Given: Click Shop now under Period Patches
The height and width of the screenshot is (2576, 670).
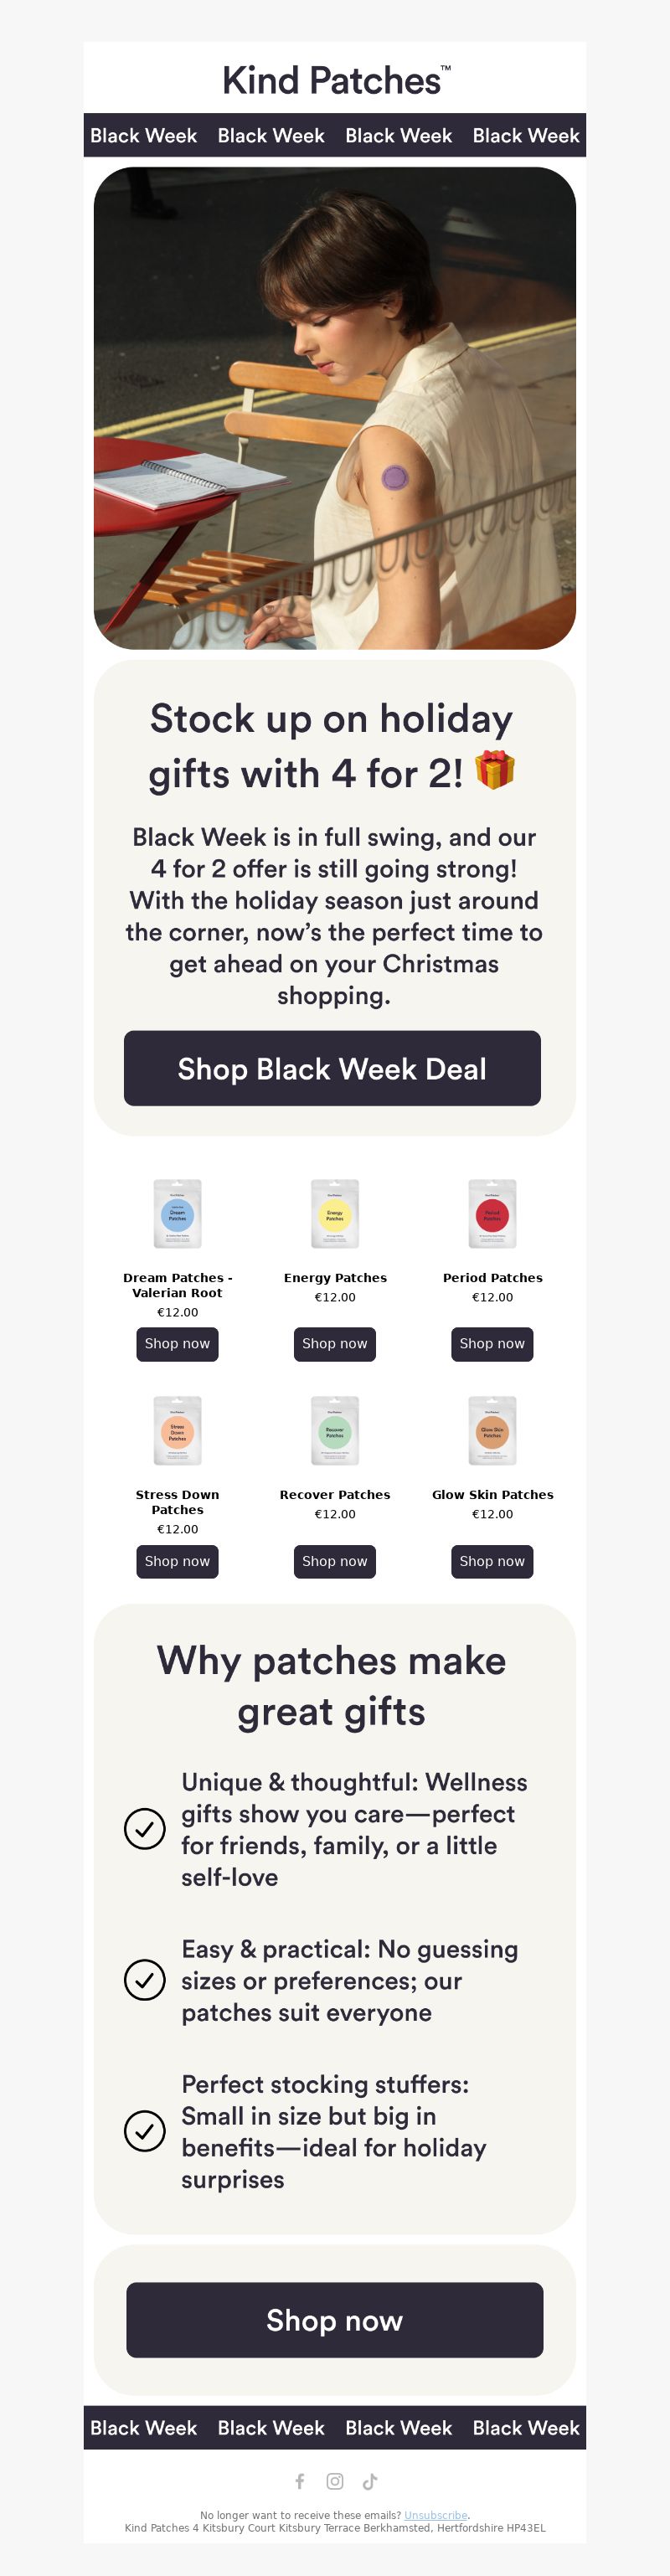Looking at the screenshot, I should [492, 1343].
